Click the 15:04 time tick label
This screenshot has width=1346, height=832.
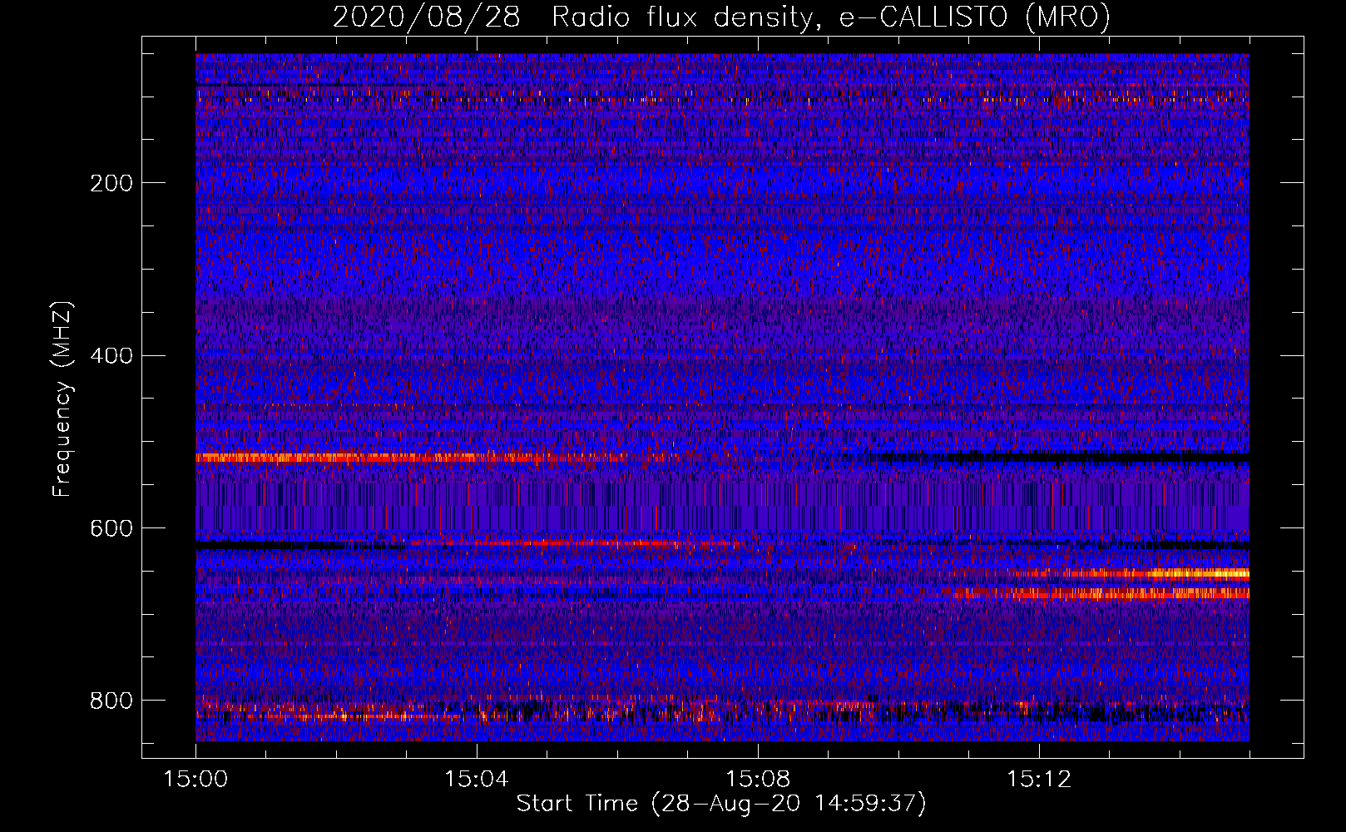477,779
